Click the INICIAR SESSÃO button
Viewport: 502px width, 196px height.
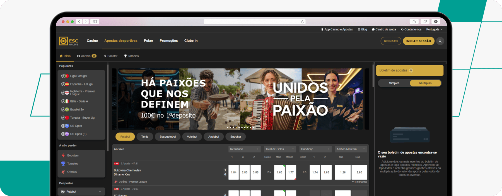(x=418, y=41)
